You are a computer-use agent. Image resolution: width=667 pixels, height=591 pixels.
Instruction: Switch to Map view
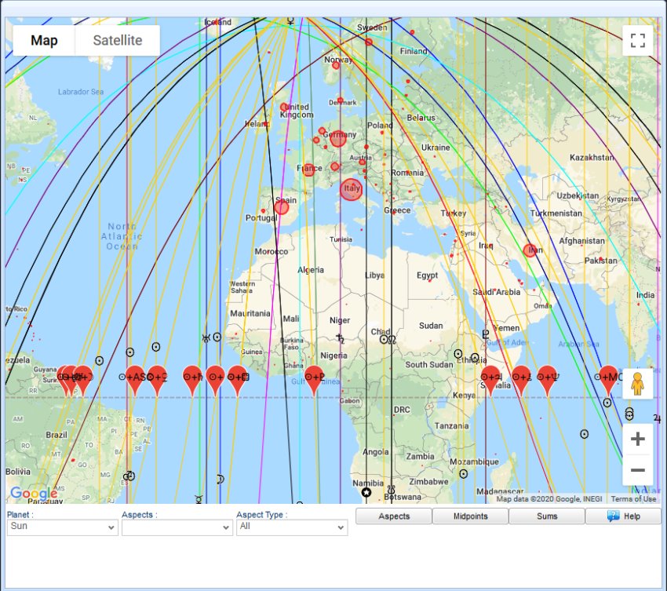43,39
